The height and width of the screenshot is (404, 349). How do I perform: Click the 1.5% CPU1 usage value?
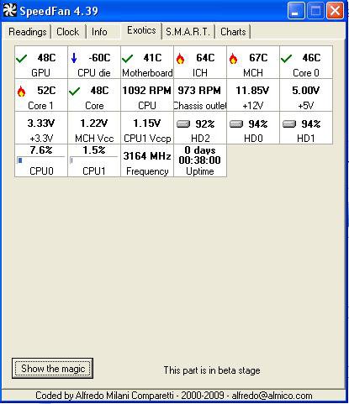coord(94,150)
